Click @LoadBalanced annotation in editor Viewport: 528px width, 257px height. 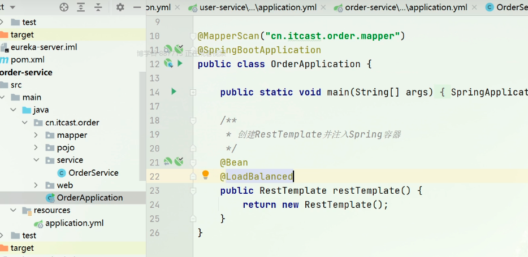(256, 176)
